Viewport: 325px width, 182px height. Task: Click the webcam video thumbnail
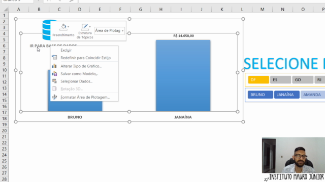(x=294, y=155)
